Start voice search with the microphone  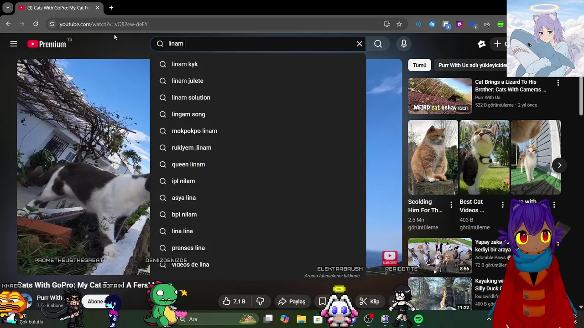(404, 44)
